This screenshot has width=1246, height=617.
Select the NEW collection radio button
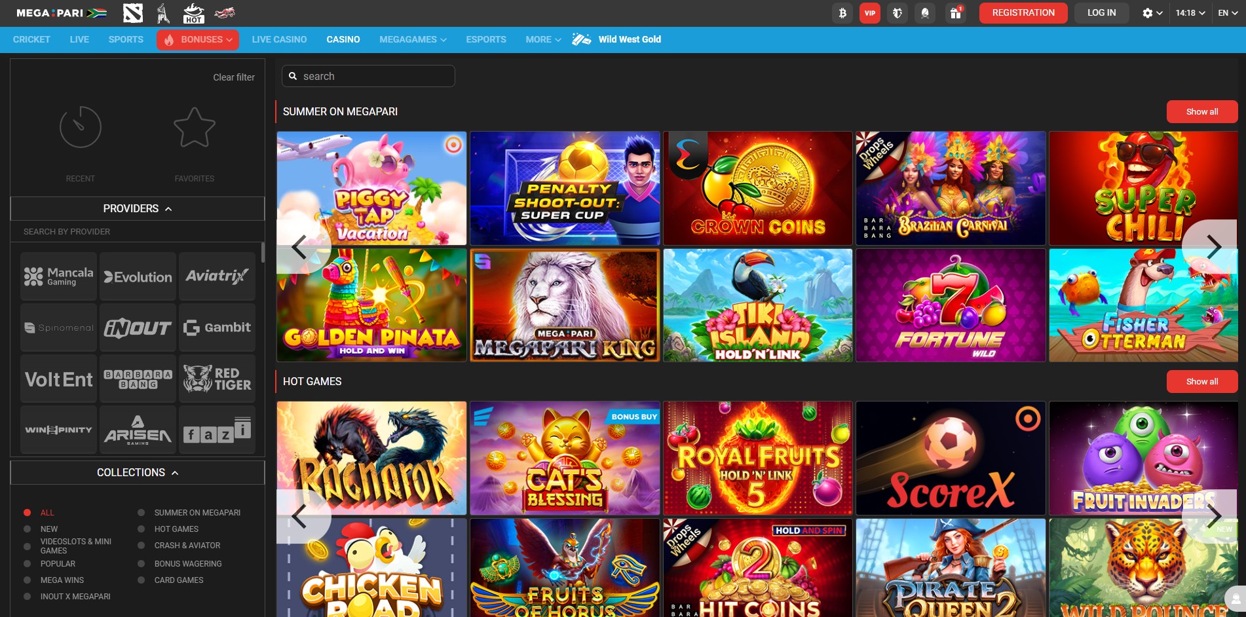pyautogui.click(x=27, y=529)
